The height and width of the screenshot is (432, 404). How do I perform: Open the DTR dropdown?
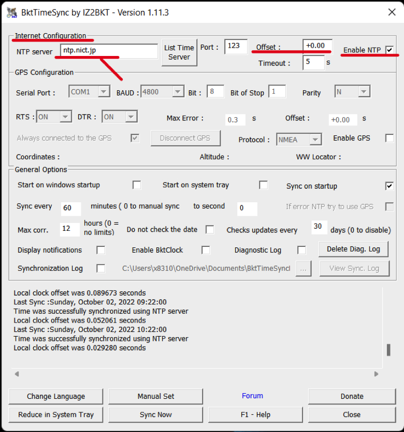click(131, 117)
